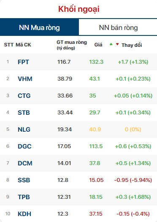Open the STB stock code
157x222 pixels.
[x=24, y=113]
